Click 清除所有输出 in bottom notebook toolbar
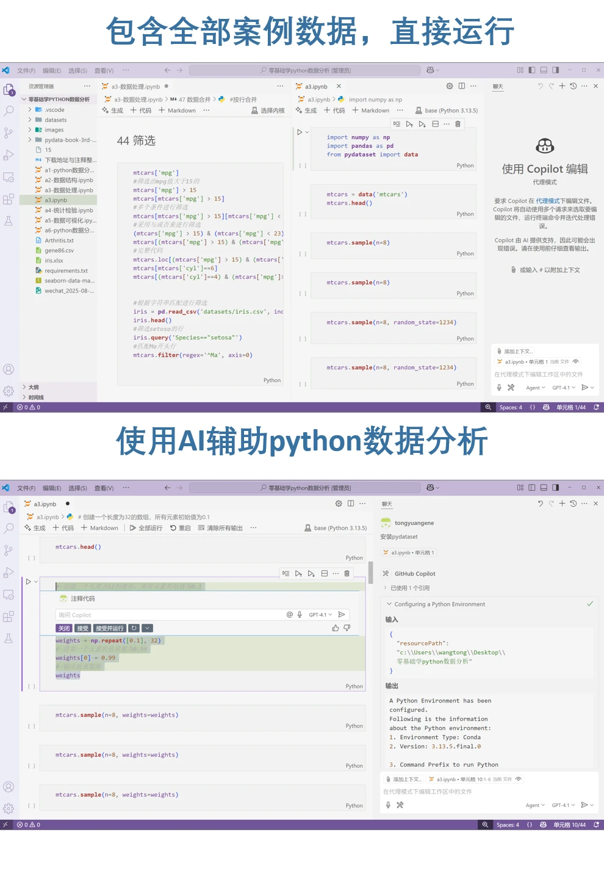Viewport: 604px width, 879px height. [220, 528]
